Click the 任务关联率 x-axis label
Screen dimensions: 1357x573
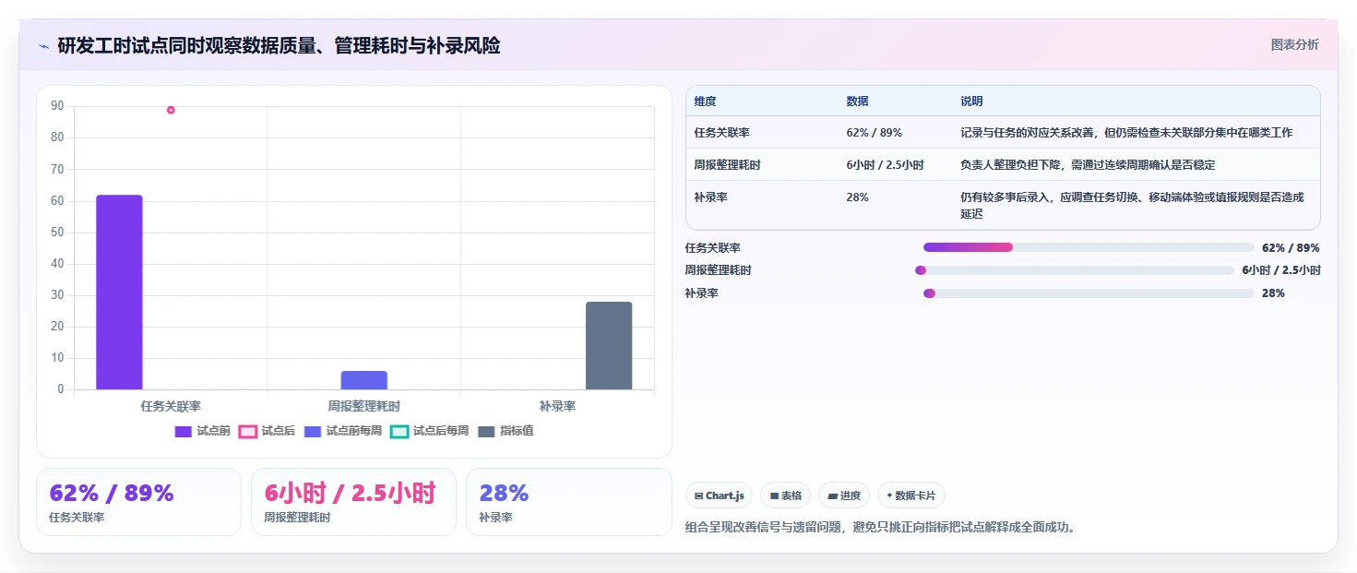[171, 406]
